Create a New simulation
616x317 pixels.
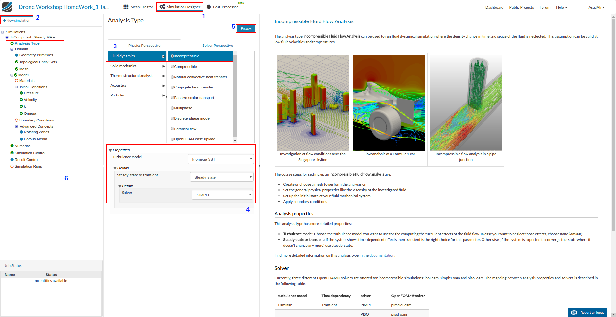click(x=17, y=21)
